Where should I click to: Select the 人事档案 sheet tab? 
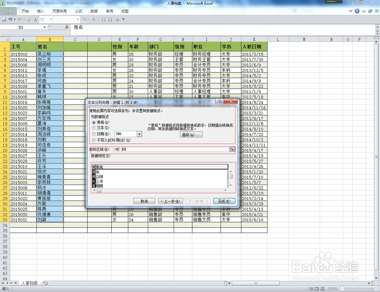coord(30,283)
